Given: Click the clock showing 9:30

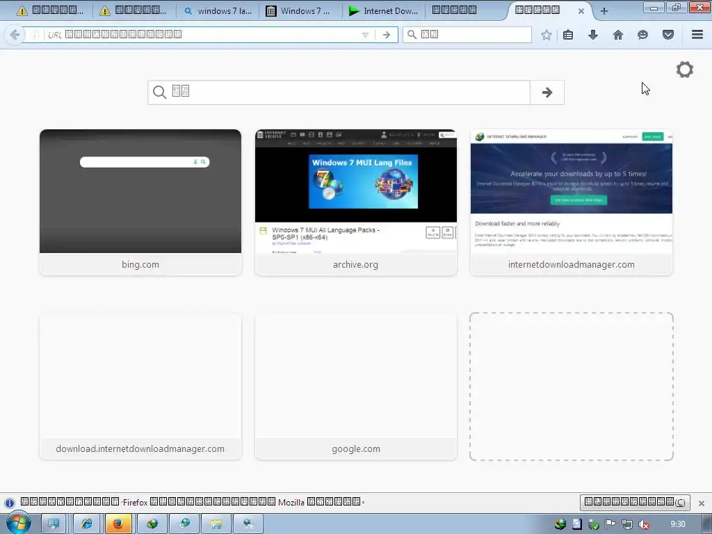Looking at the screenshot, I should [677, 524].
